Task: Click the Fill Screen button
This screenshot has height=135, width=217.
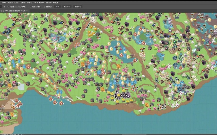Action: (x=78, y=6)
